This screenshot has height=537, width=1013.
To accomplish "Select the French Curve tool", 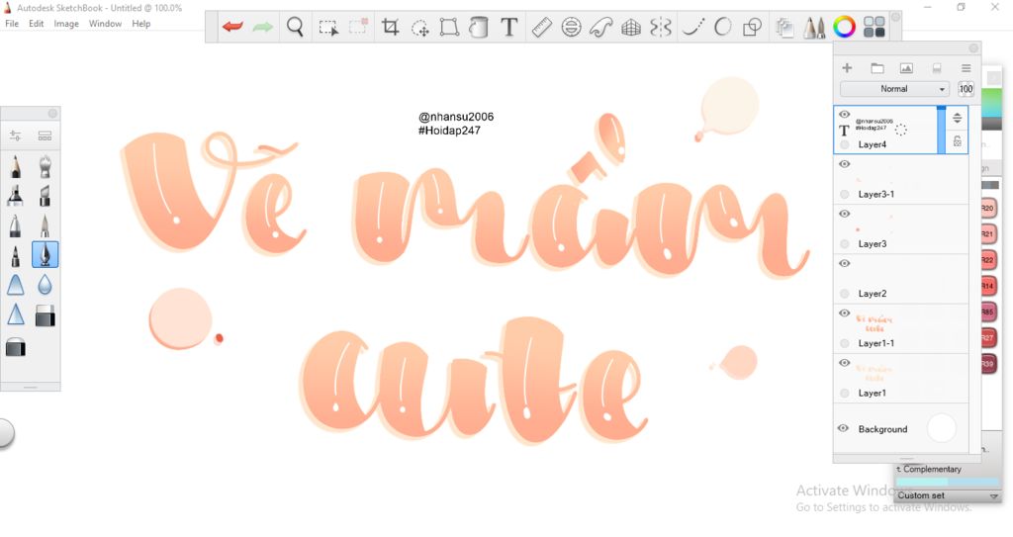I will (600, 27).
